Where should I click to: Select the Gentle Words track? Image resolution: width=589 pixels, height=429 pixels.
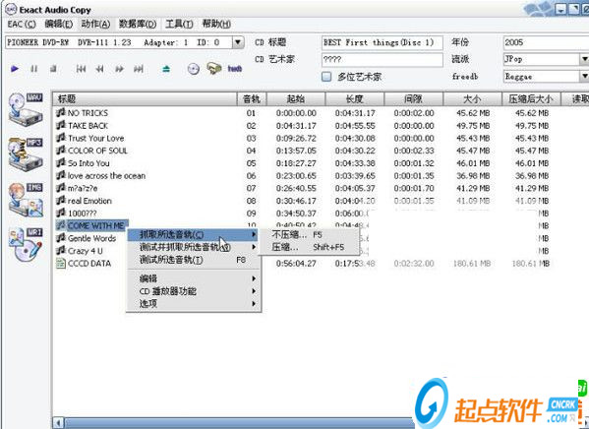(91, 238)
